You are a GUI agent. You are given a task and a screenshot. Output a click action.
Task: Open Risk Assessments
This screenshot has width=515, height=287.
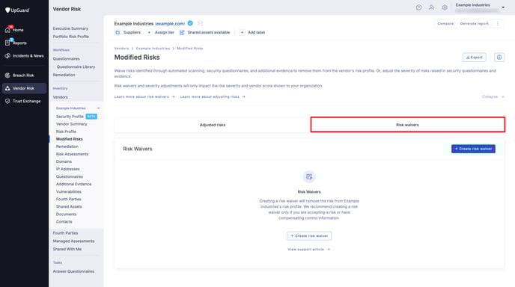(x=73, y=154)
